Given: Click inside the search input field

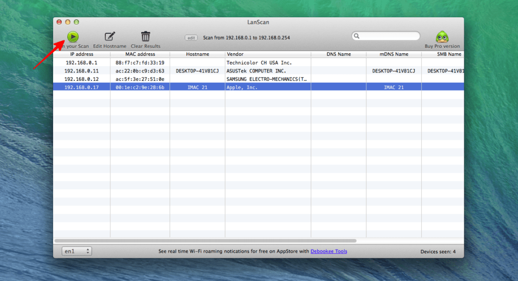Looking at the screenshot, I should 388,36.
